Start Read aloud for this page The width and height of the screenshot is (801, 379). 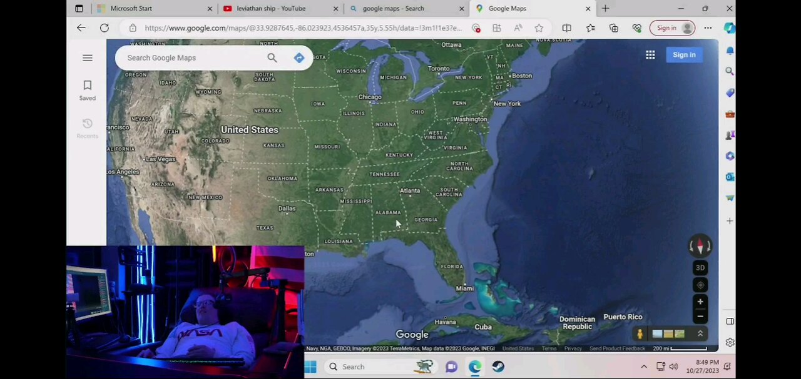pos(518,28)
